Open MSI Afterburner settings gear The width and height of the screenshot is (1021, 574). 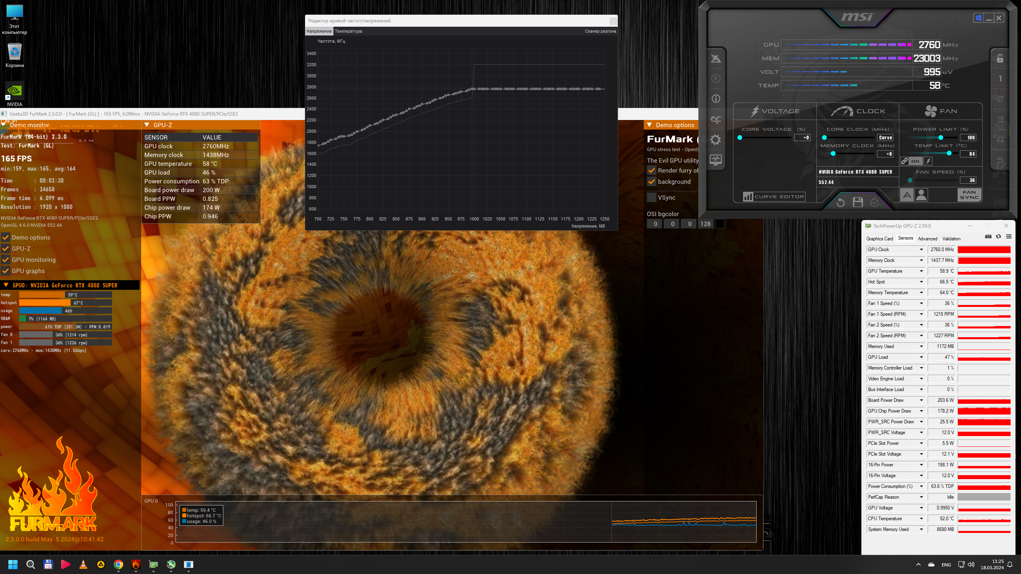point(715,140)
